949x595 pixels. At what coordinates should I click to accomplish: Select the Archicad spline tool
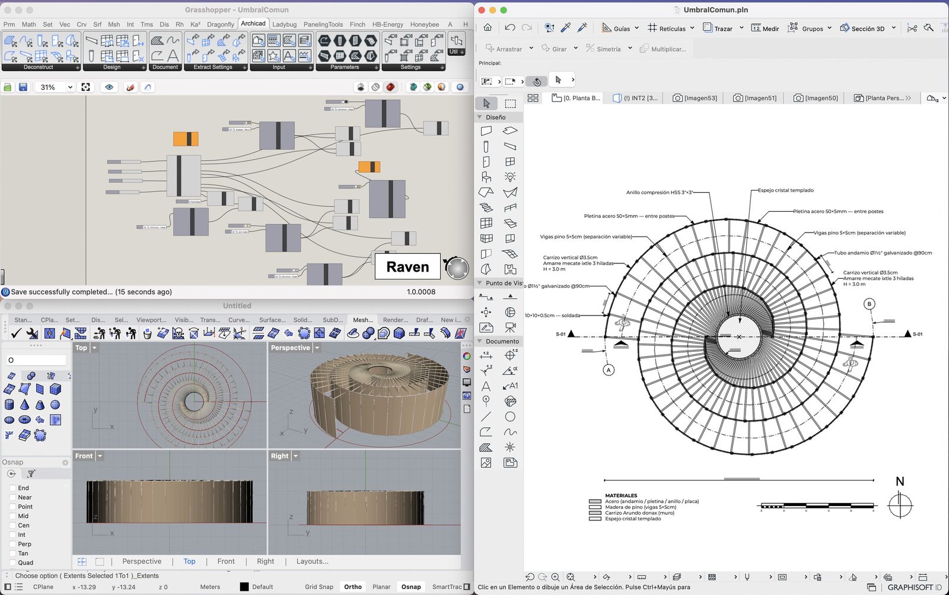[510, 432]
